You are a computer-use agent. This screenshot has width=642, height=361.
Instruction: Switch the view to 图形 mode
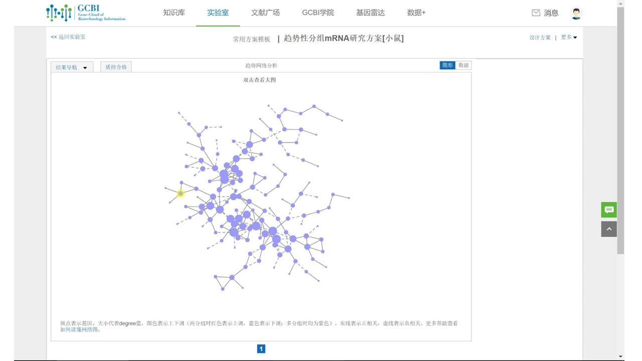click(447, 65)
